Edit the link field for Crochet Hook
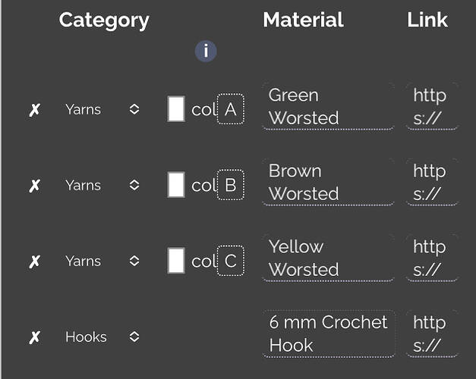The height and width of the screenshot is (379, 476). pos(432,334)
